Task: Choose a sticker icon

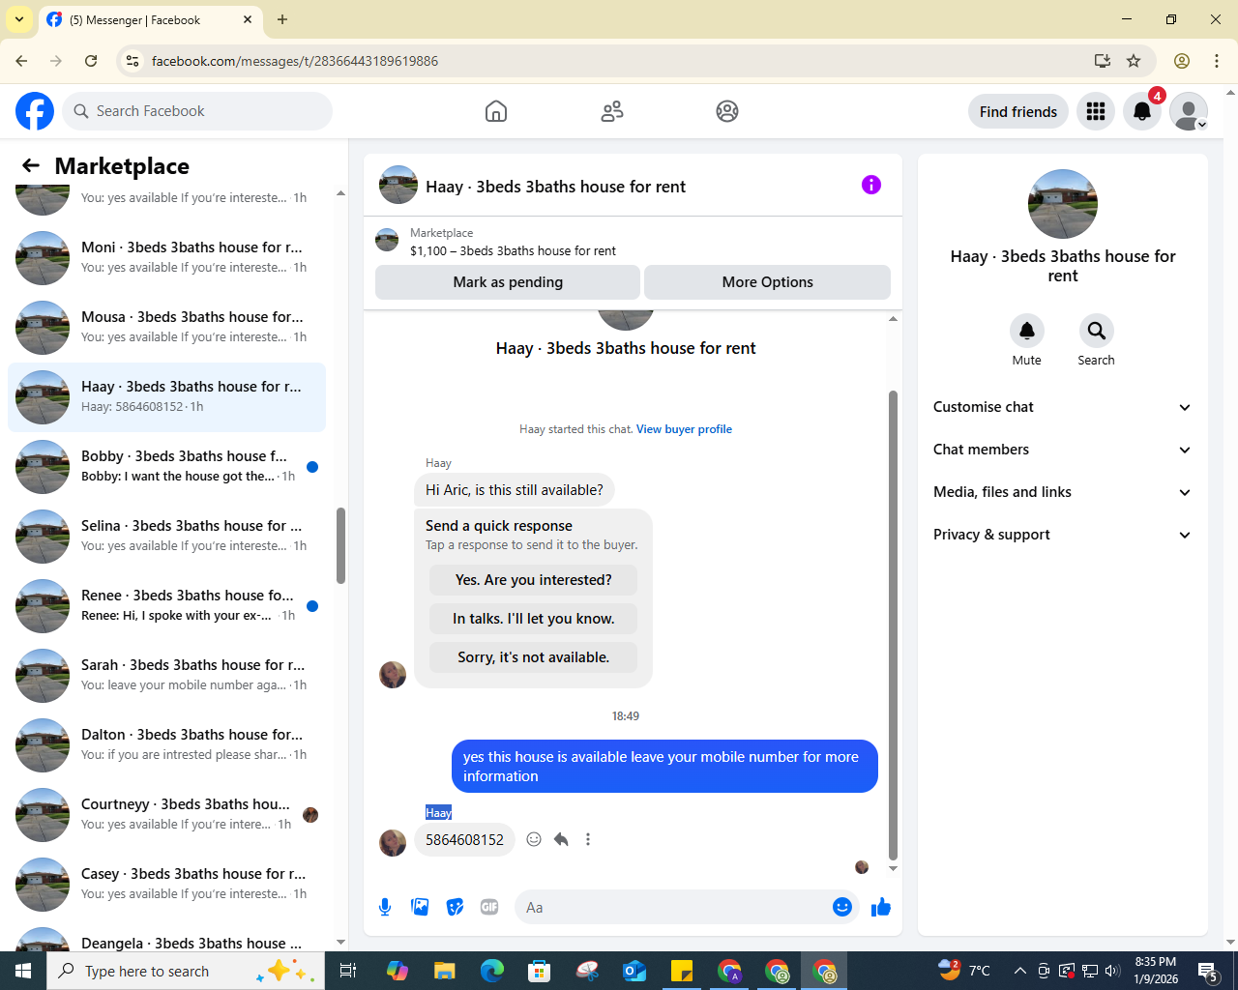Action: point(455,907)
